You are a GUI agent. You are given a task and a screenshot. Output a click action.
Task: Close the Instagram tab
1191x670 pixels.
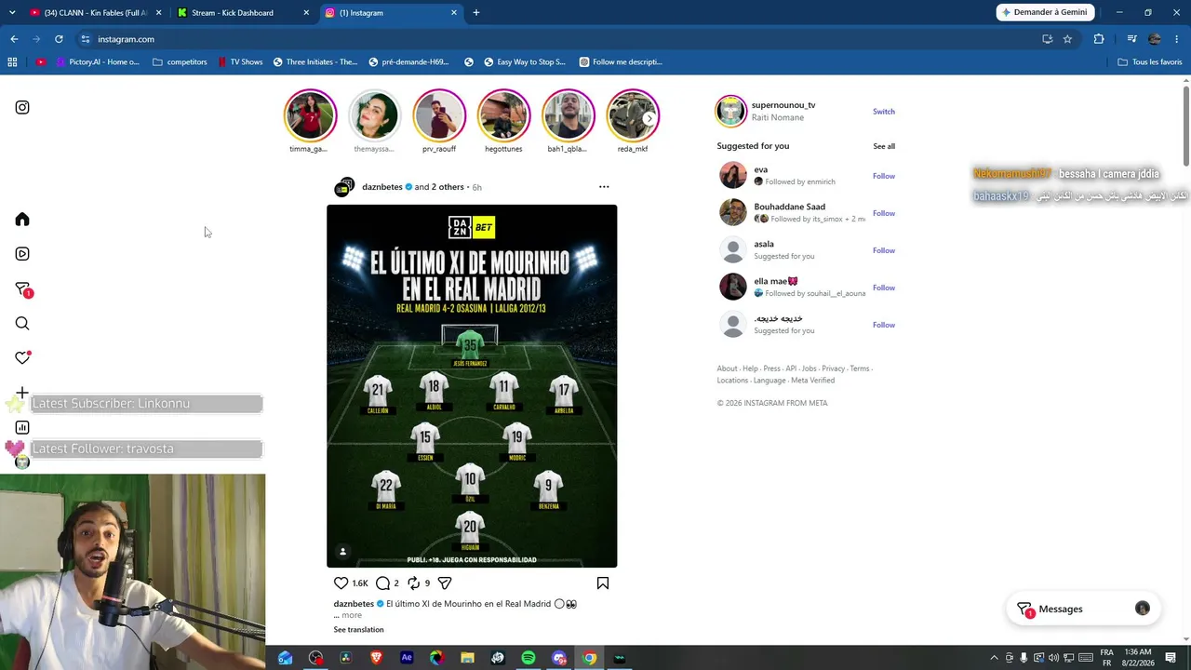pos(454,13)
